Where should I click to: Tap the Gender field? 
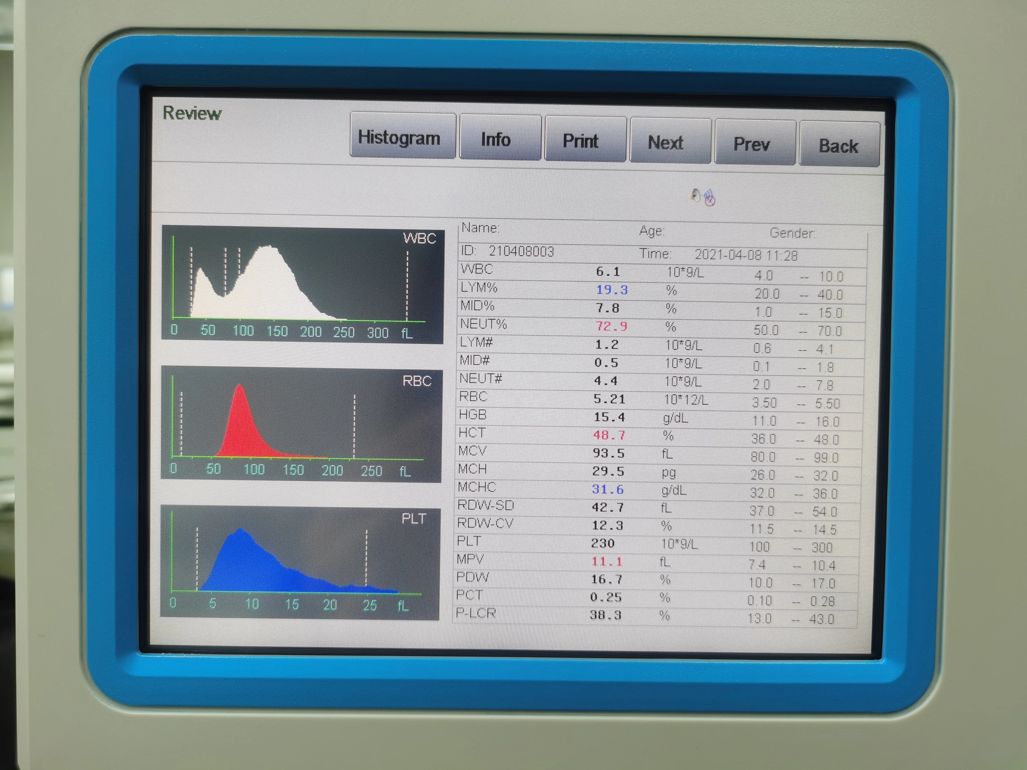(792, 233)
